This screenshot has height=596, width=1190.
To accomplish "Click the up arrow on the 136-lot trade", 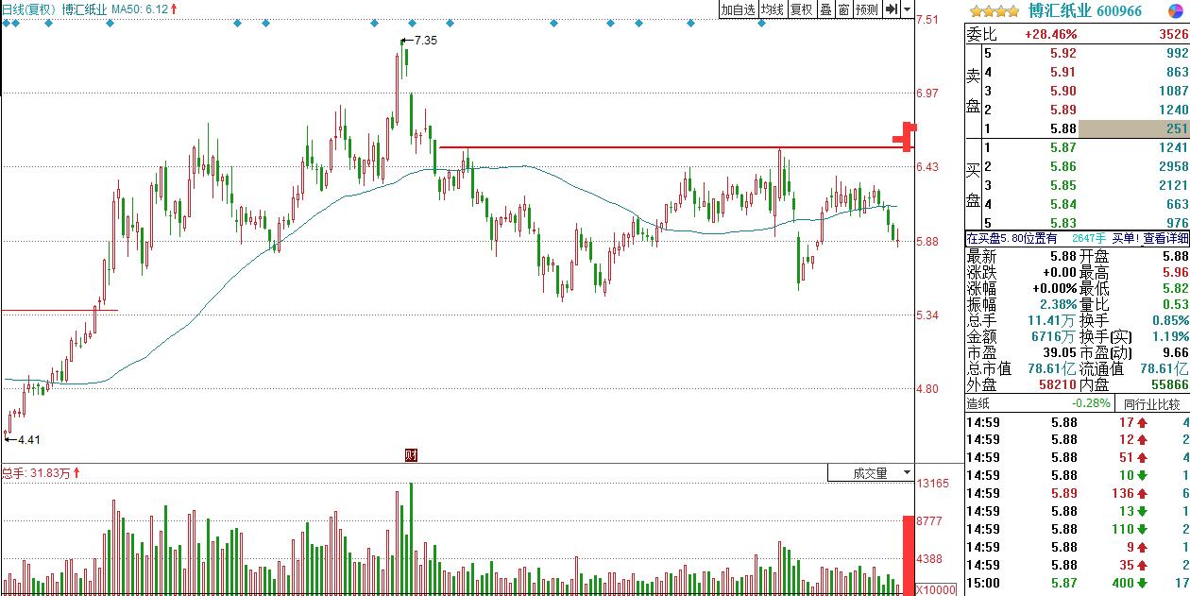I will (x=1143, y=493).
